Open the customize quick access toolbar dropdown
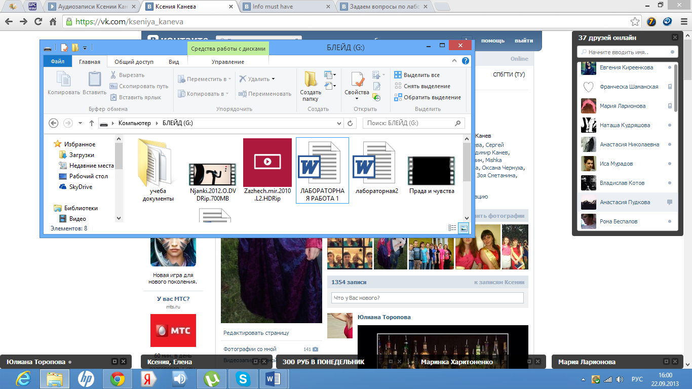Image resolution: width=692 pixels, height=389 pixels. click(x=85, y=48)
